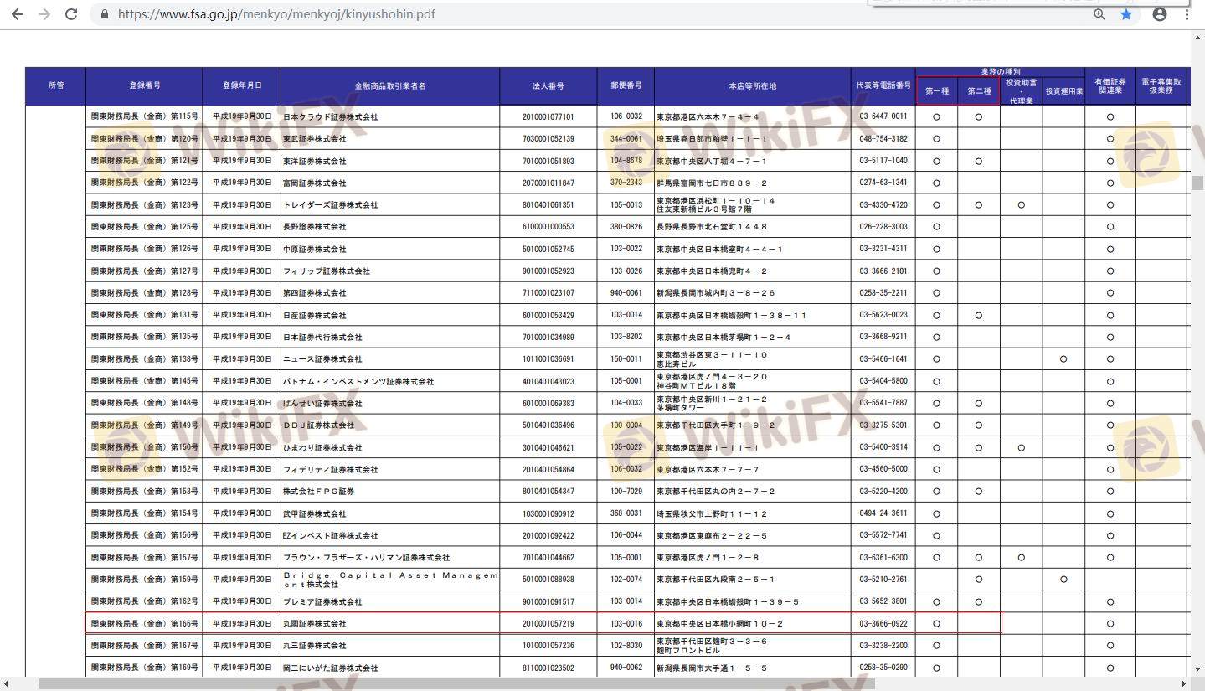The width and height of the screenshot is (1205, 691).
Task: Click the 金融商品取引業者名 column header
Action: point(390,86)
